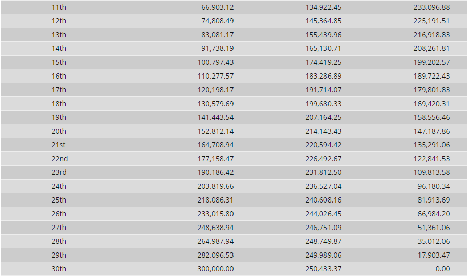Click value 250,433.37 in 30th row

click(x=323, y=269)
